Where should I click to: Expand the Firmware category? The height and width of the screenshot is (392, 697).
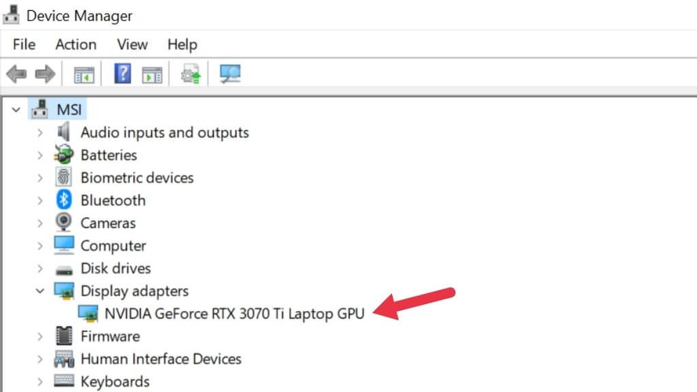pyautogui.click(x=41, y=336)
